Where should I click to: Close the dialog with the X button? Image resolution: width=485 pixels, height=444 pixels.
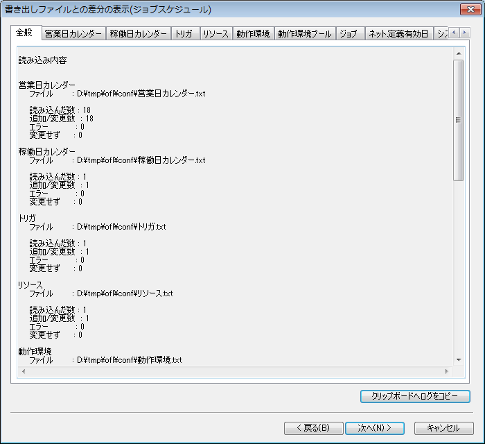coord(470,9)
